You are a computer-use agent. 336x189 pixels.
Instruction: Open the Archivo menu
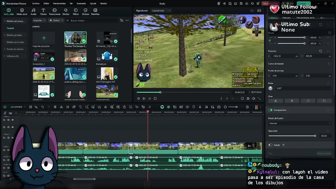(36, 4)
